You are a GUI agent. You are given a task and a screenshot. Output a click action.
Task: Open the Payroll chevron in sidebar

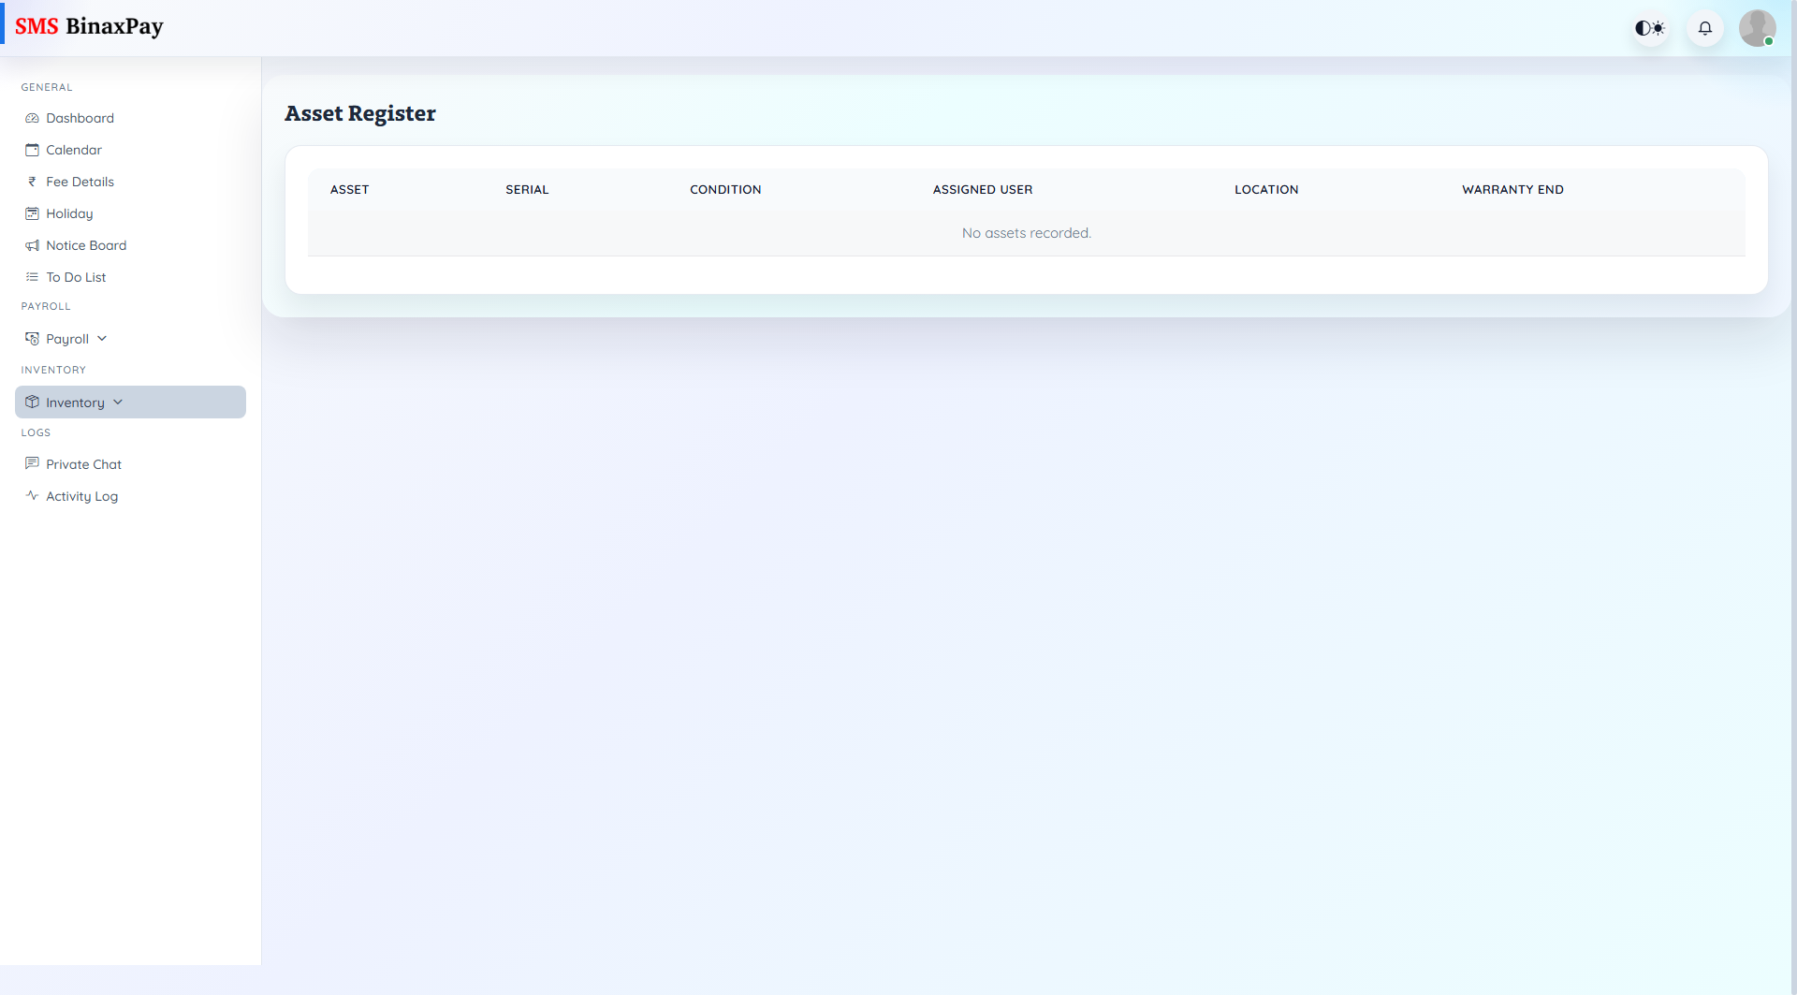(x=102, y=338)
